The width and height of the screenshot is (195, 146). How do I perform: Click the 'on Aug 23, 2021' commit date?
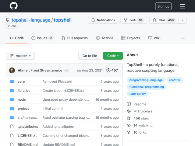click(x=90, y=70)
